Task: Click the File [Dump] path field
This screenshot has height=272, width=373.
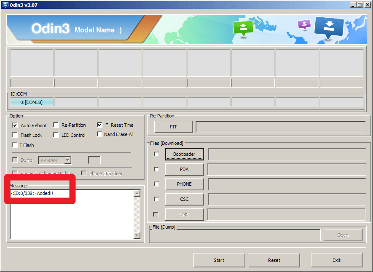Action: point(235,235)
